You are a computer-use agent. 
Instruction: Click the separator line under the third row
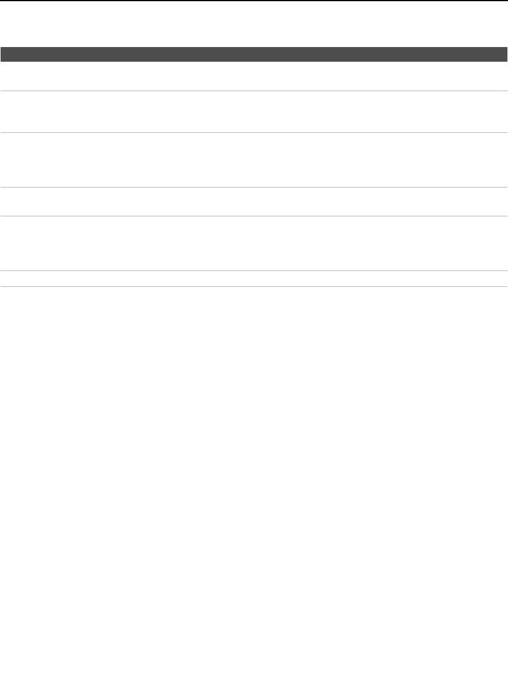(x=254, y=187)
